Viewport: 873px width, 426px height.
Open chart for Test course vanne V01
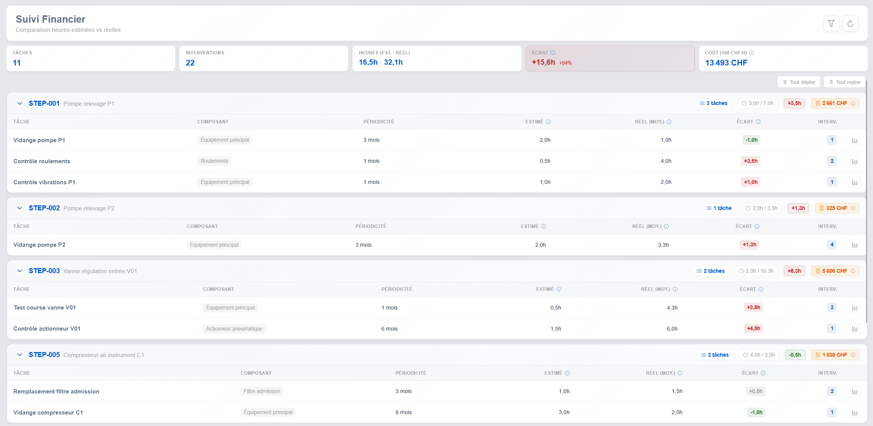[855, 308]
